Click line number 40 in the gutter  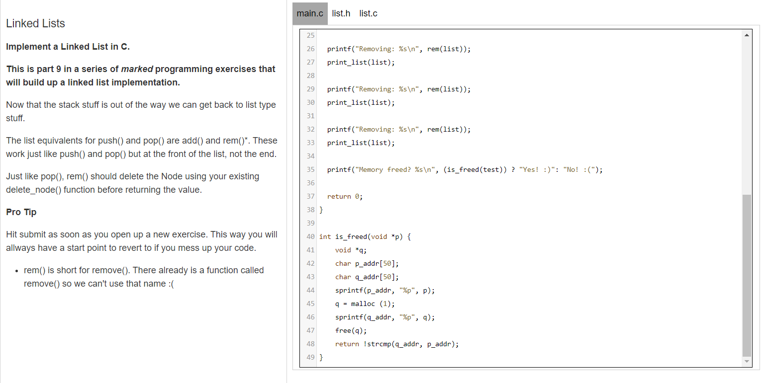click(310, 236)
